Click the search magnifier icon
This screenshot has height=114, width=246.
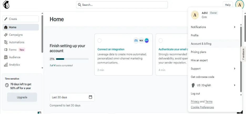[80, 5]
